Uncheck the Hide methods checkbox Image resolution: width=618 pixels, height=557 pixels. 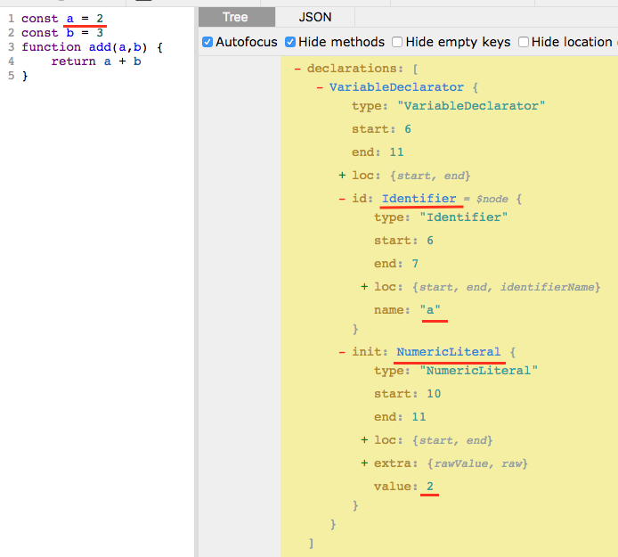(x=290, y=42)
